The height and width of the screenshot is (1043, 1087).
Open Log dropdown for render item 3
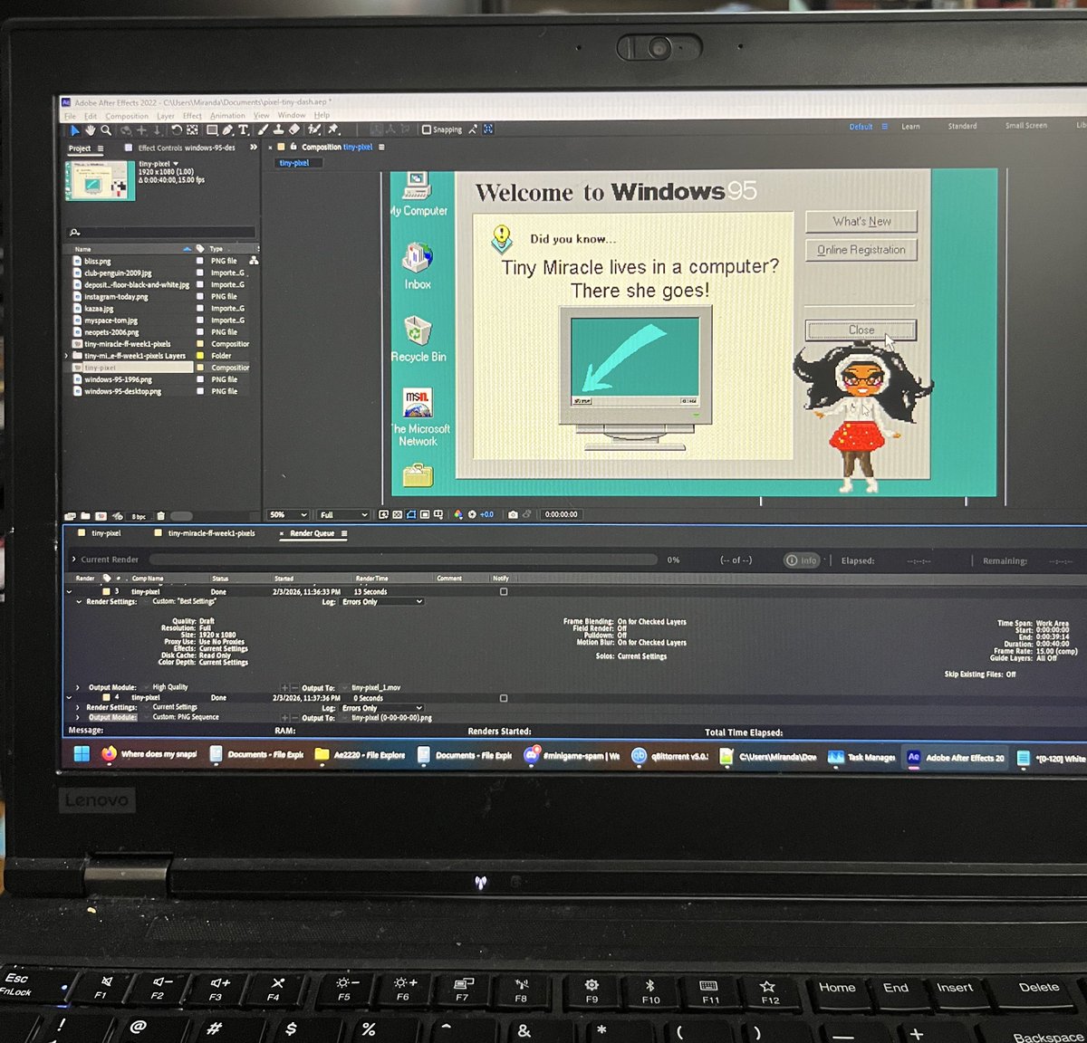point(382,601)
